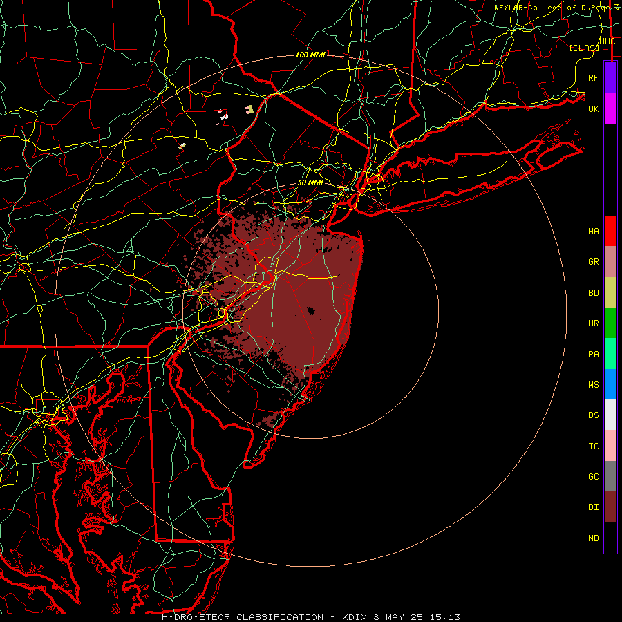Screen dimensions: 622x622
Task: Select the dusty pink GR swatch
Action: tap(610, 261)
